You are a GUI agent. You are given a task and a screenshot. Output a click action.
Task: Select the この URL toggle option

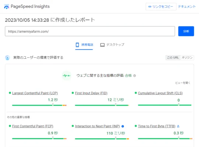pyautogui.click(x=173, y=58)
